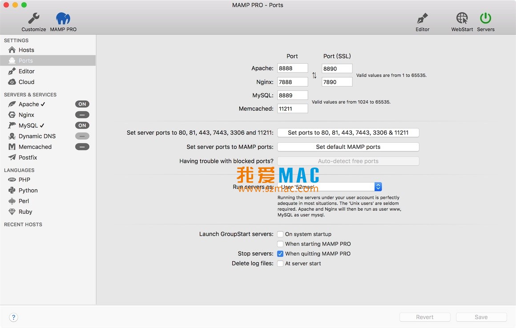Screen dimensions: 516x328
Task: Uncheck When quitting MAMP PRO
Action: click(280, 254)
